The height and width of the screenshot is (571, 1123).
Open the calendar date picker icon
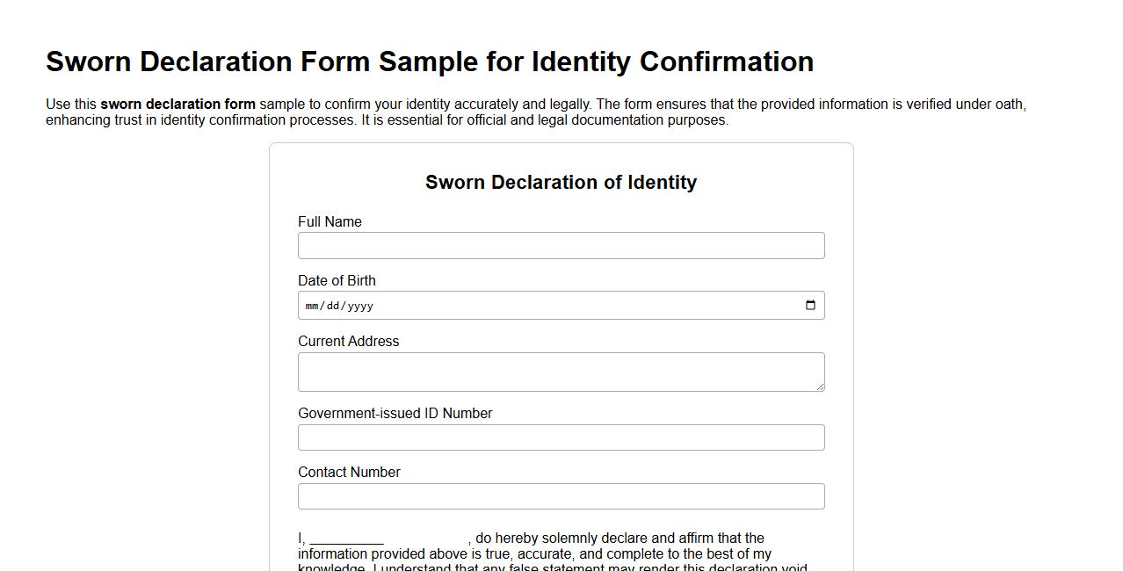pos(809,305)
